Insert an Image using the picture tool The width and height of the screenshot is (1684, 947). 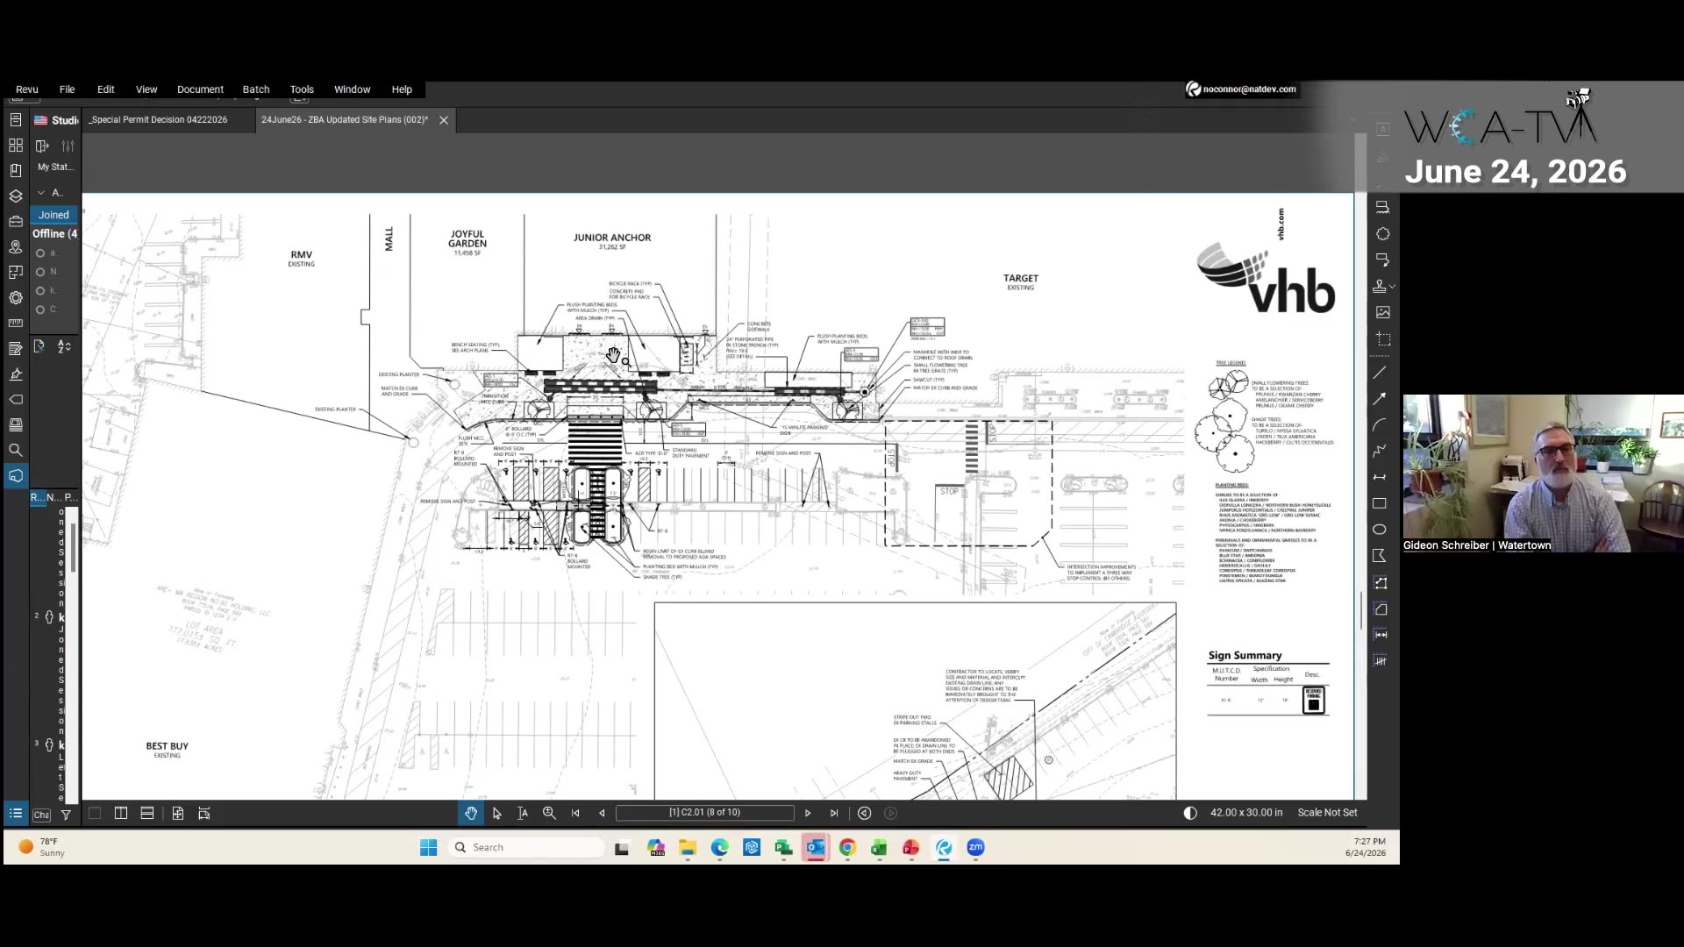(x=1383, y=312)
